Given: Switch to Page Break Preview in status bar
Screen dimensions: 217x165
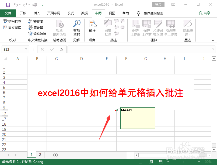Looking at the screenshot, I should (161, 162).
